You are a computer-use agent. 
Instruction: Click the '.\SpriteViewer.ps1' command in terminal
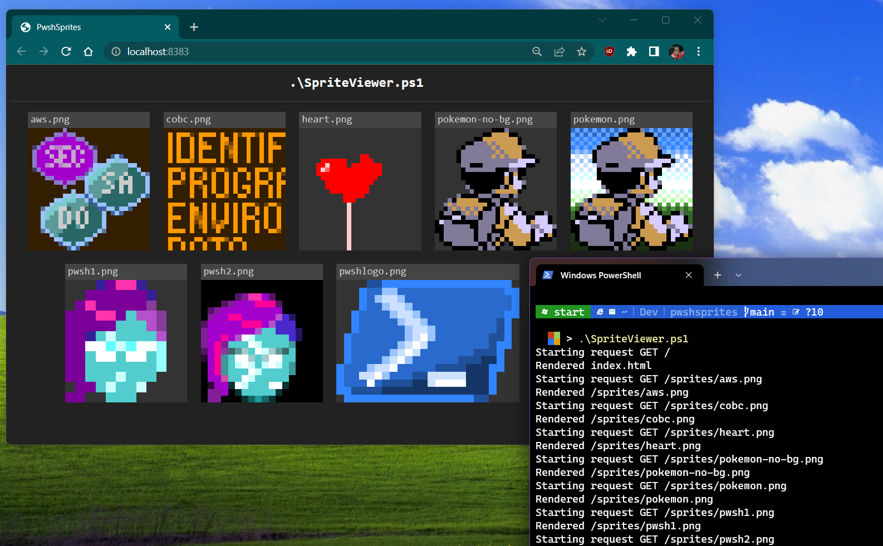pos(634,339)
